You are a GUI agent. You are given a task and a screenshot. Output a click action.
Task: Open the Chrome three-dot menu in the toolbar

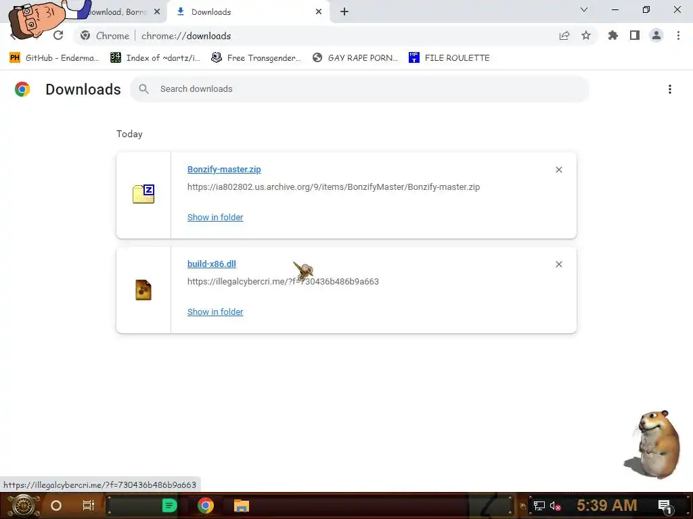tap(678, 35)
